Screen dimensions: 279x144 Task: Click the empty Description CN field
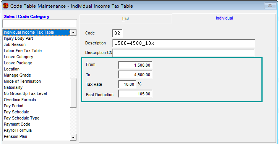point(183,53)
